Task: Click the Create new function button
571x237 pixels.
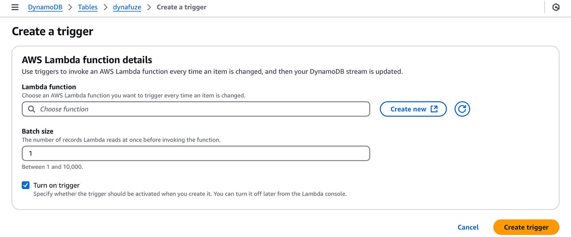Action: (413, 109)
